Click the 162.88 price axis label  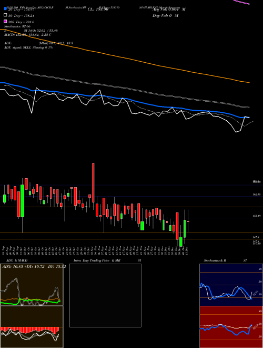click(x=257, y=195)
